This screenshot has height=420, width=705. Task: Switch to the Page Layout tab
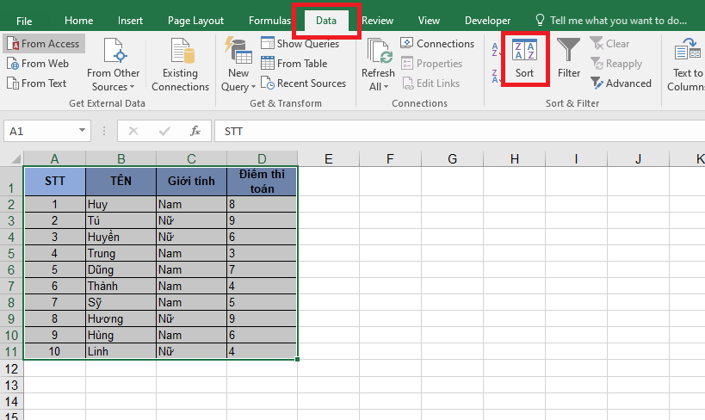[195, 21]
